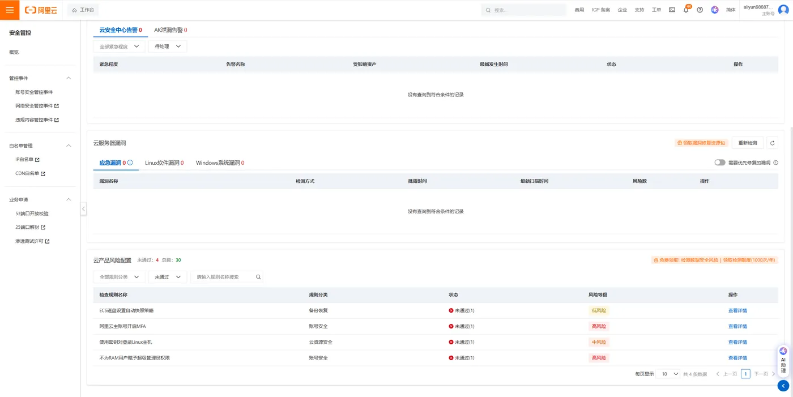Click info icon next to 需要优先修复的漏洞
The image size is (793, 397).
776,163
